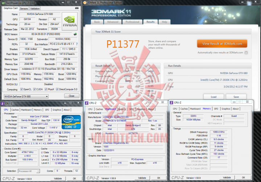
Task: Click the P11377 score text
Action: [x=123, y=44]
